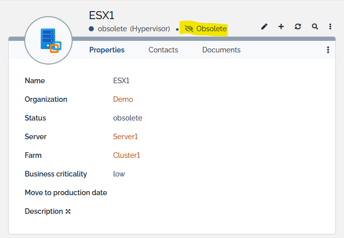The height and width of the screenshot is (238, 344).
Task: Click the Hypervisor server class icon
Action: coord(49,41)
